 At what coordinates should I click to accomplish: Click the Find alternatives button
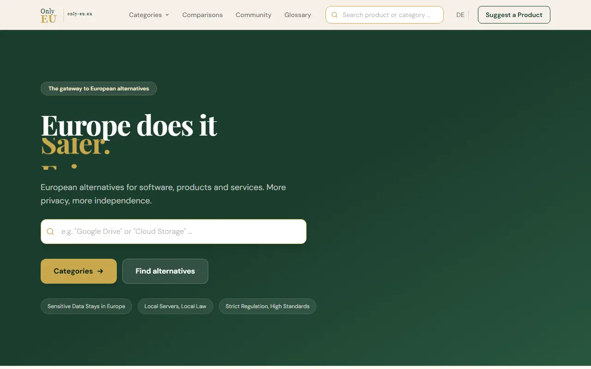point(165,271)
